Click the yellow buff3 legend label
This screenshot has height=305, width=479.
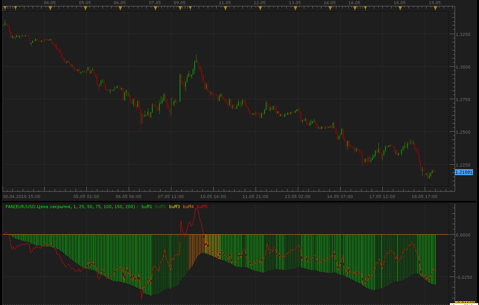click(174, 207)
